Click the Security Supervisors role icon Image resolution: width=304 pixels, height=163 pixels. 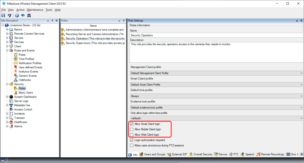63,43
